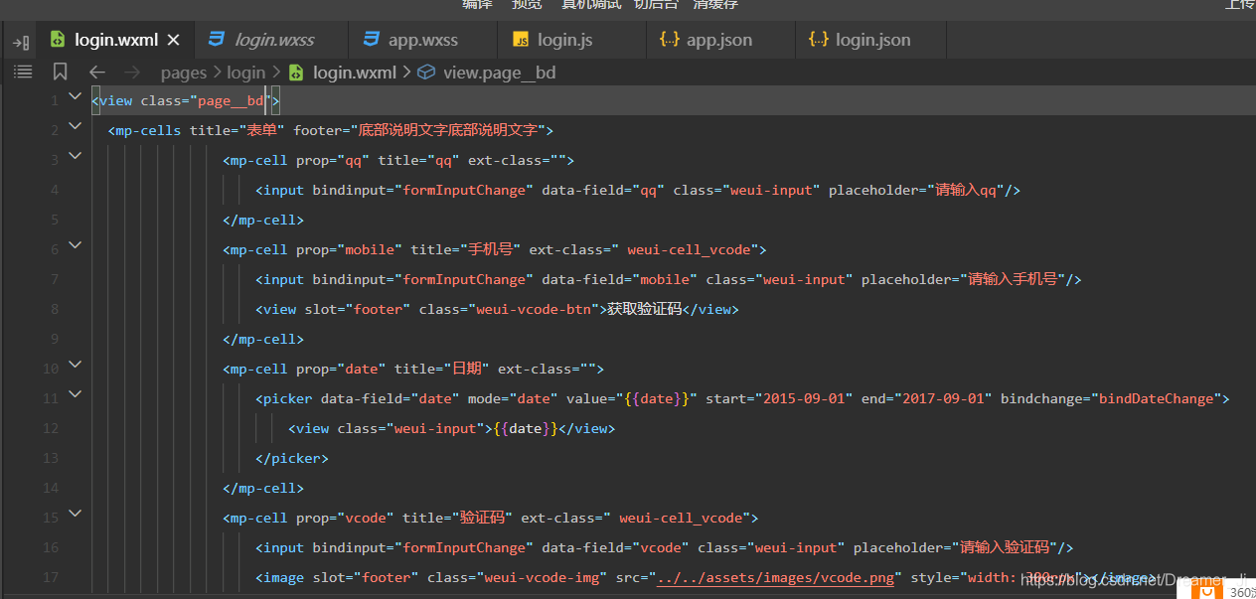Click placeholder "请输入验证码" on line 16
This screenshot has height=599, width=1256.
[x=1005, y=547]
